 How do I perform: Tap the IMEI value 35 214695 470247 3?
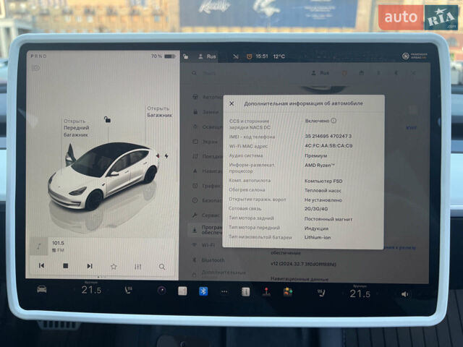tap(328, 137)
